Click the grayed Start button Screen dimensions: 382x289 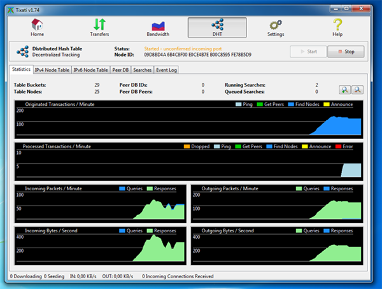point(308,52)
